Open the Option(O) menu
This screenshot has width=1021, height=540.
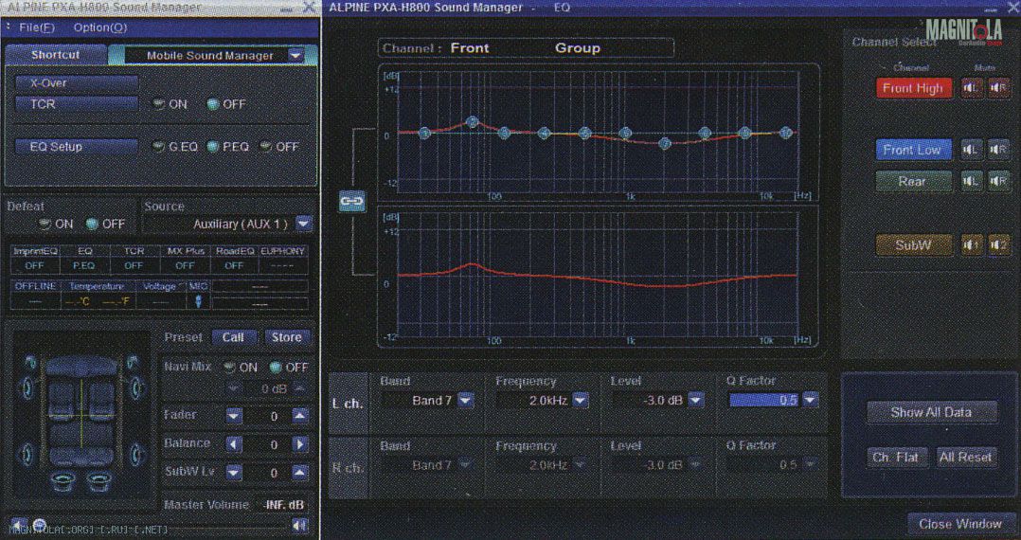99,28
